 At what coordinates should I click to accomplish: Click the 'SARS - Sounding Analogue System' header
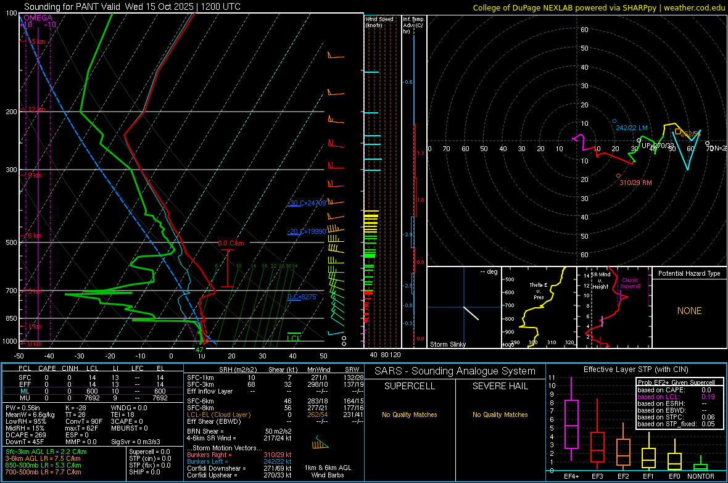455,371
